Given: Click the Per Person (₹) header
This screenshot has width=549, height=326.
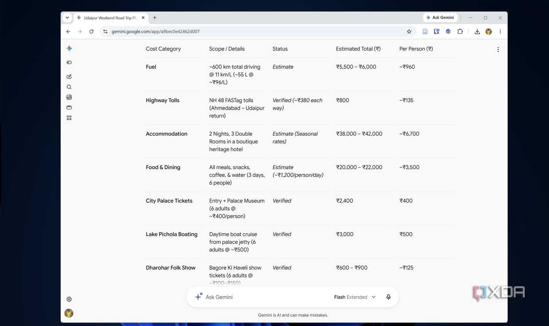Looking at the screenshot, I should click(416, 49).
